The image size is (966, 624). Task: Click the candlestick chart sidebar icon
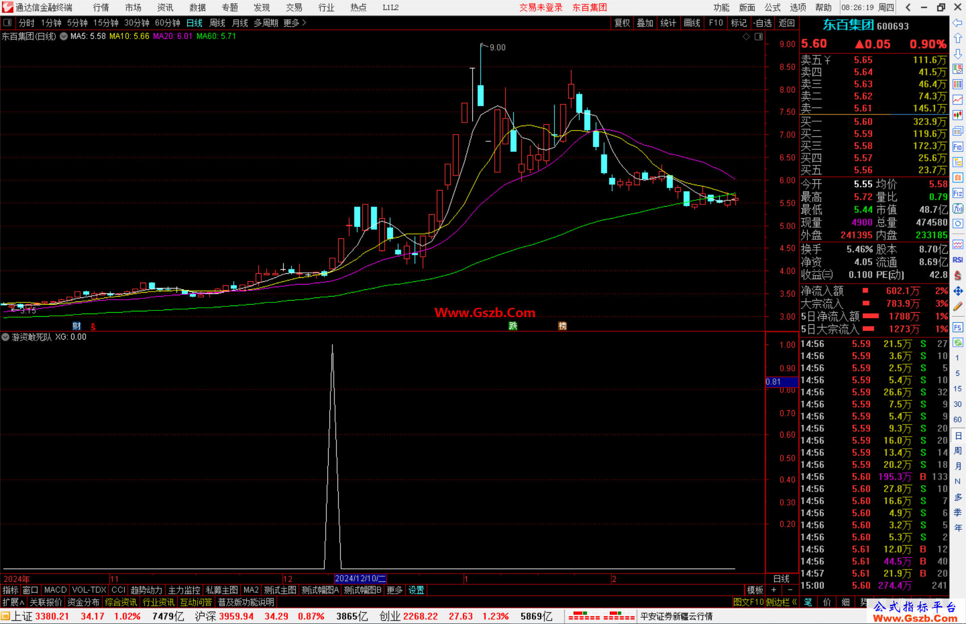pos(958,115)
